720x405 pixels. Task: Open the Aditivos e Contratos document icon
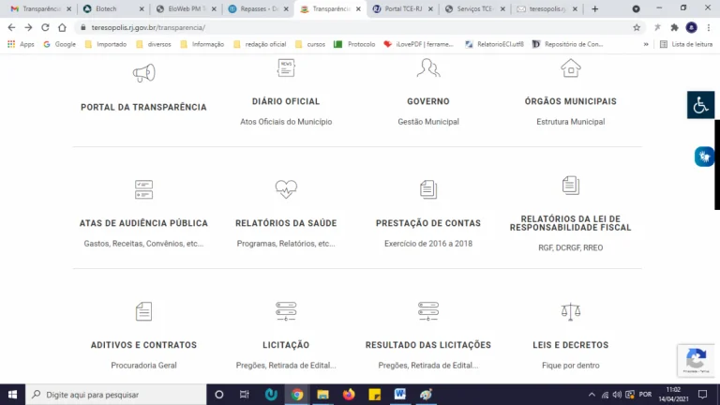(x=143, y=311)
